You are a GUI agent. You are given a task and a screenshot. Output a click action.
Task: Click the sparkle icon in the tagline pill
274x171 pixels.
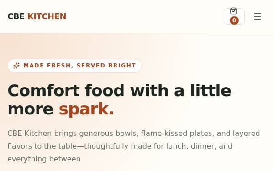click(16, 66)
